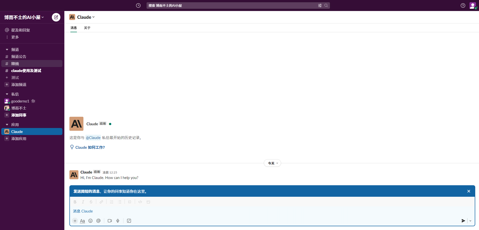The width and height of the screenshot is (479, 230).
Task: Record an audio clip with microphone icon
Action: pyautogui.click(x=118, y=221)
